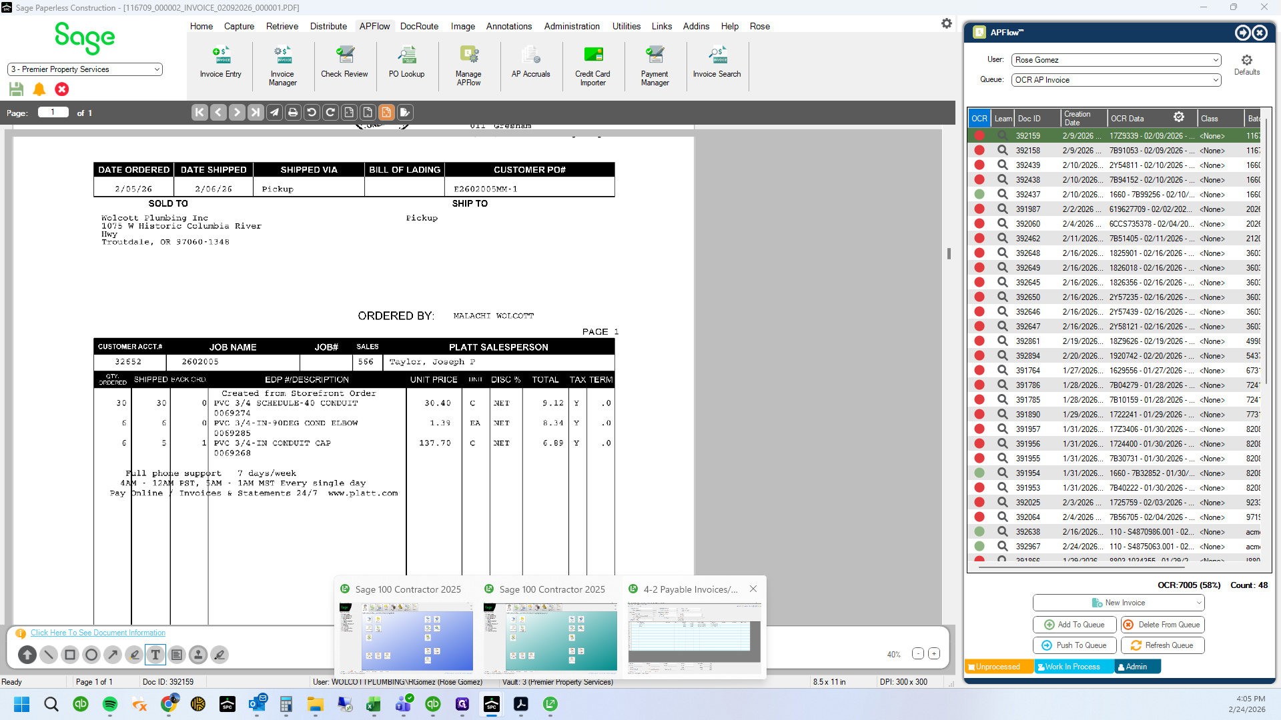Open the document information link
1281x720 pixels.
point(98,633)
